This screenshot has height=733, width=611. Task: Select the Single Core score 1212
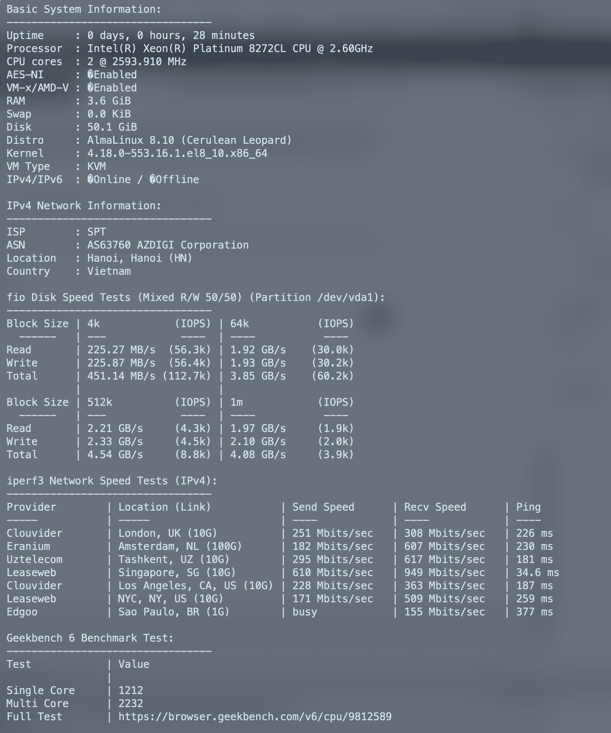click(x=131, y=690)
